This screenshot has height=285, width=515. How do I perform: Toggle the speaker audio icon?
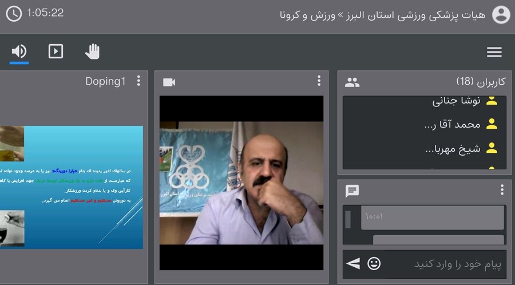(19, 52)
